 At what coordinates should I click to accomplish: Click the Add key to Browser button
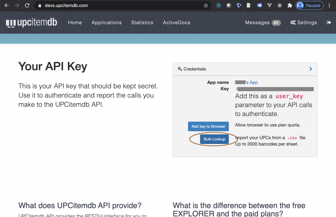pyautogui.click(x=208, y=127)
